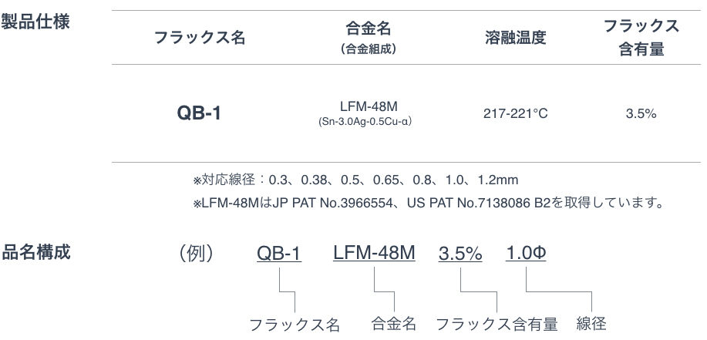The width and height of the screenshot is (707, 340).
Task: Click the 品名構成 section heading
Action: click(x=36, y=252)
